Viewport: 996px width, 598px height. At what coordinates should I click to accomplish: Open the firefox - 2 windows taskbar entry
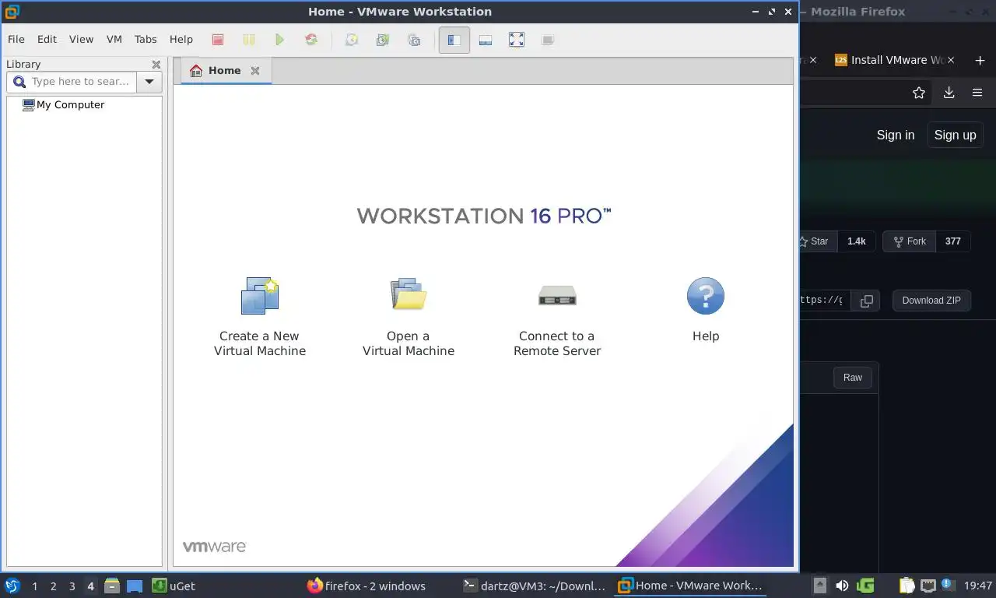click(366, 586)
